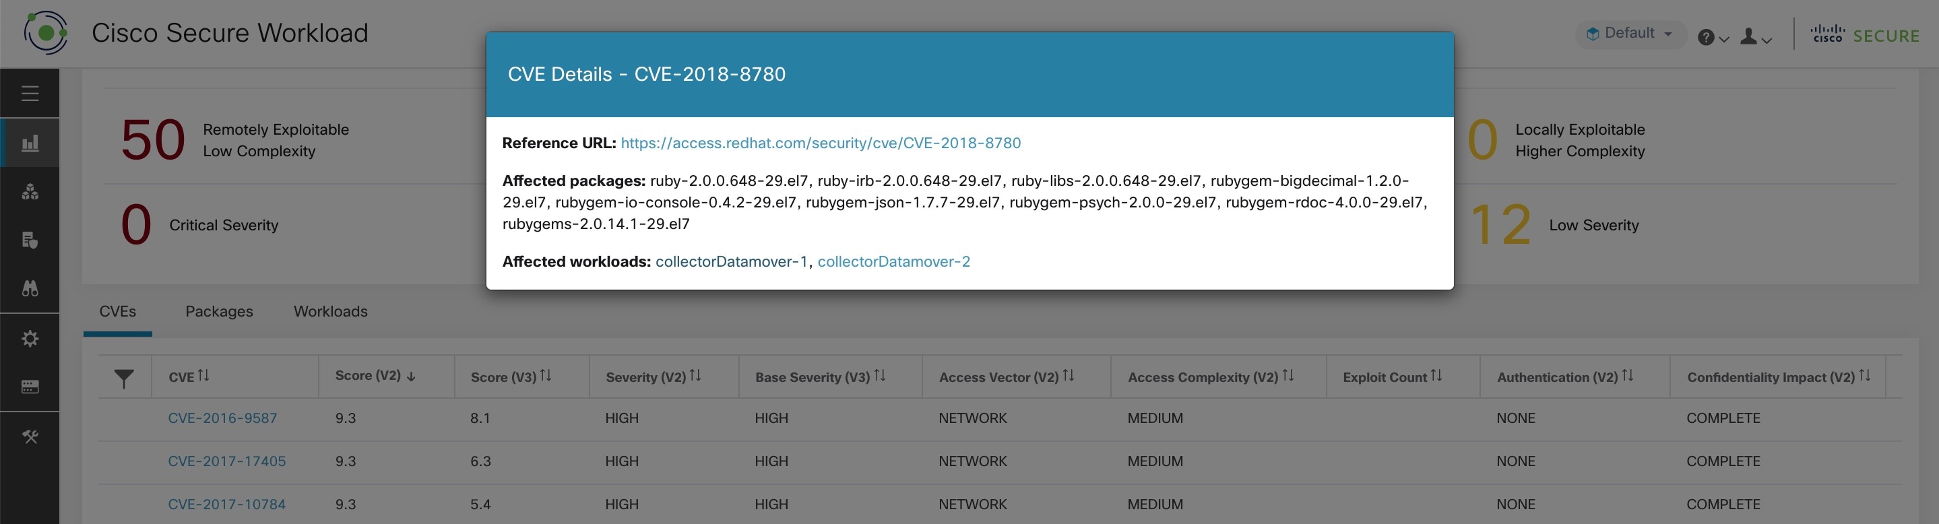Open the user account menu
Viewport: 1939px width, 524px height.
click(x=1755, y=37)
